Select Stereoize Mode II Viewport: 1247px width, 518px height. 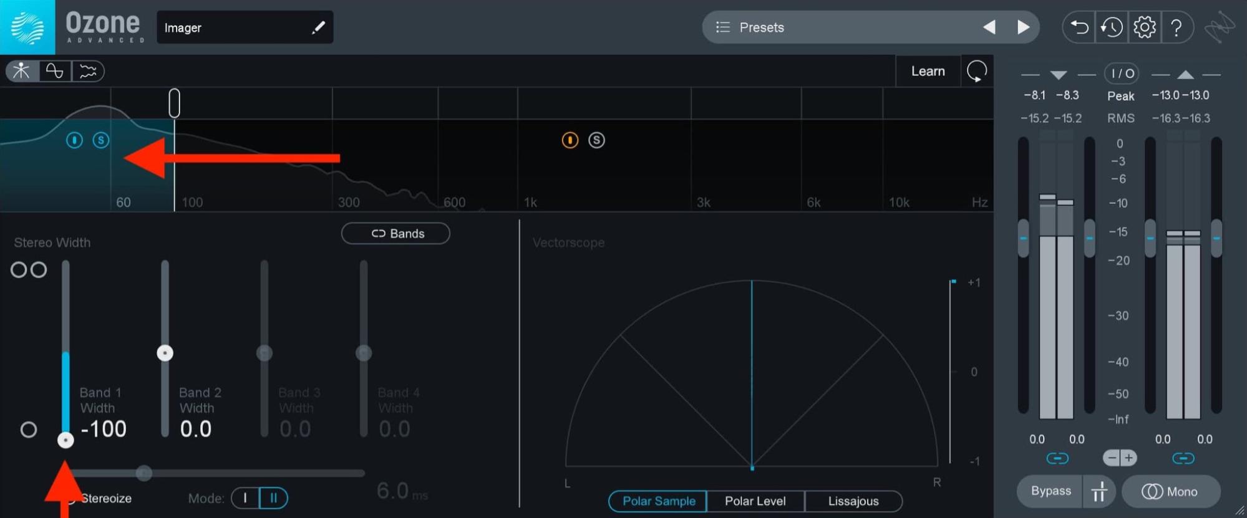click(273, 498)
